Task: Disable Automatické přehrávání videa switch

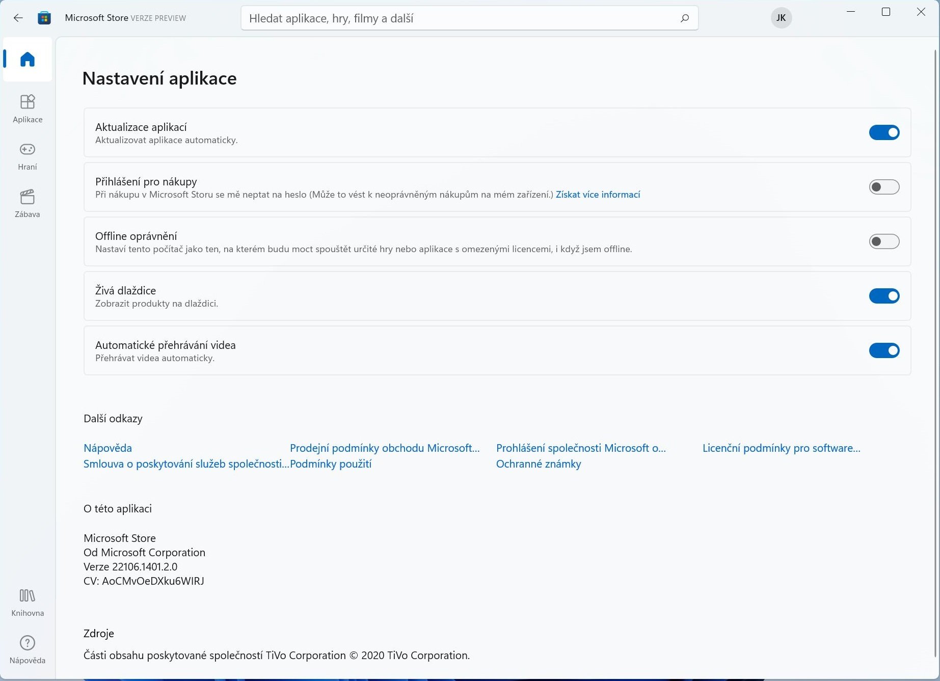Action: [884, 350]
